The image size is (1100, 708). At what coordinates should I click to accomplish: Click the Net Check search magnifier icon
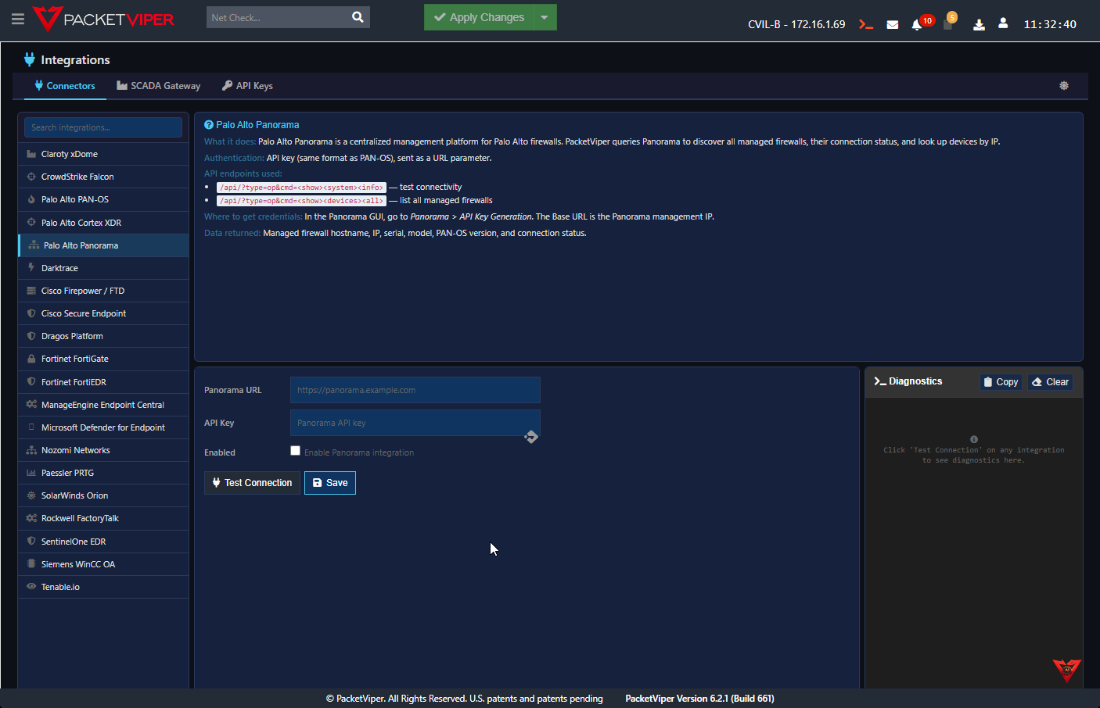point(358,17)
